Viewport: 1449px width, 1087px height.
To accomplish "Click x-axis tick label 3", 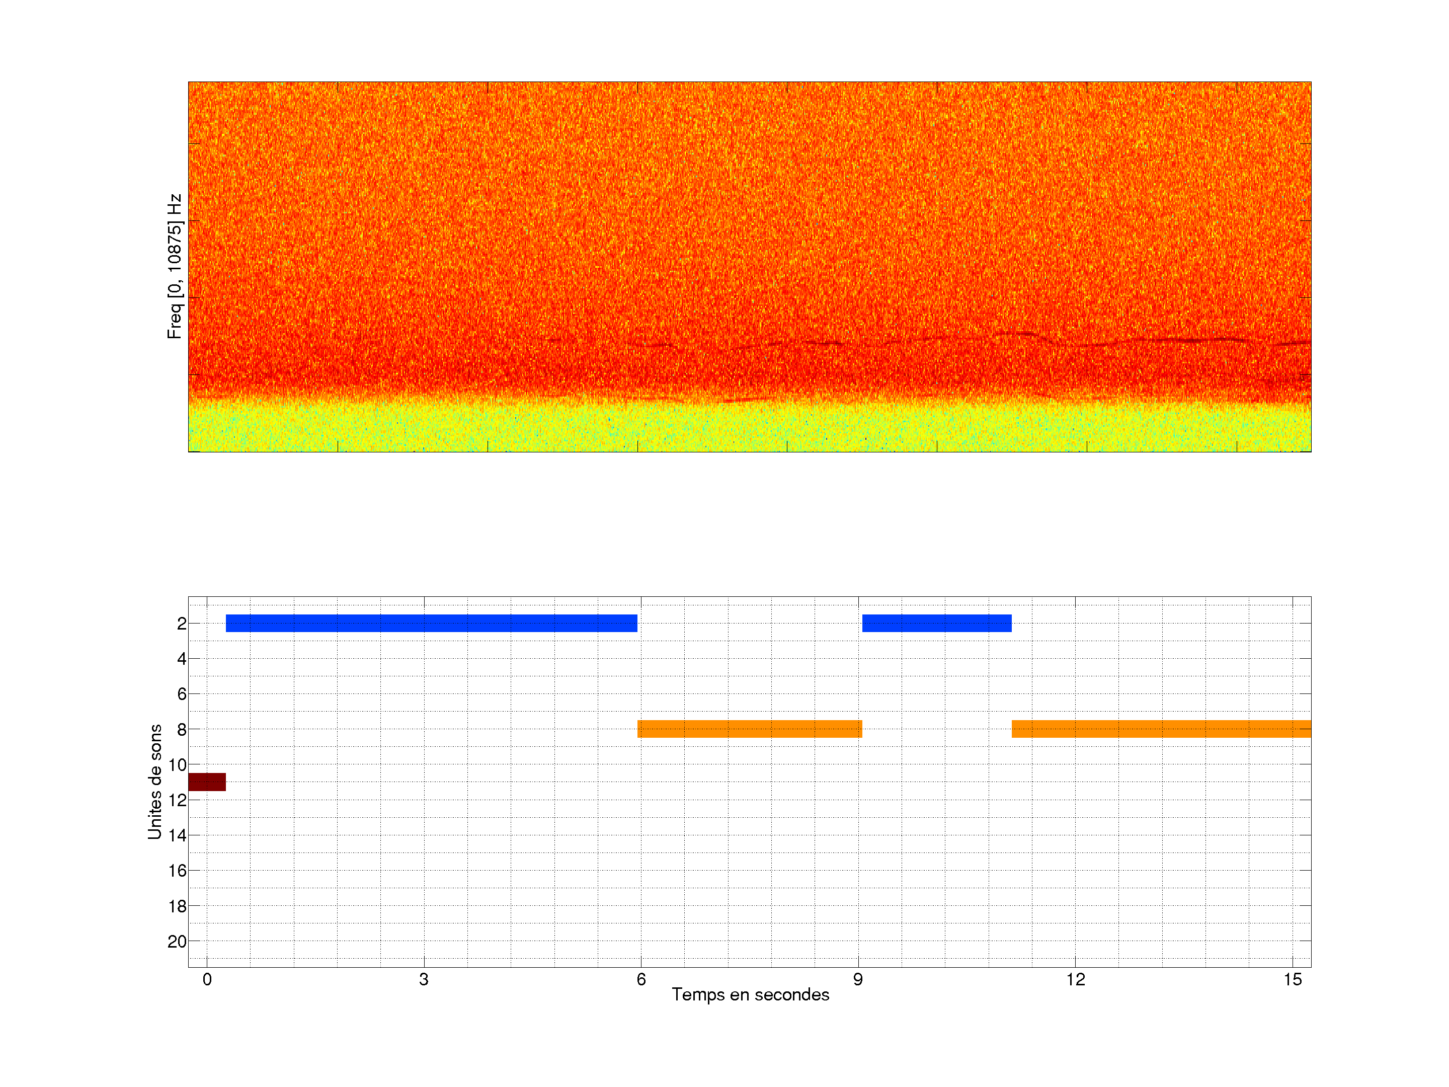I will pyautogui.click(x=424, y=979).
